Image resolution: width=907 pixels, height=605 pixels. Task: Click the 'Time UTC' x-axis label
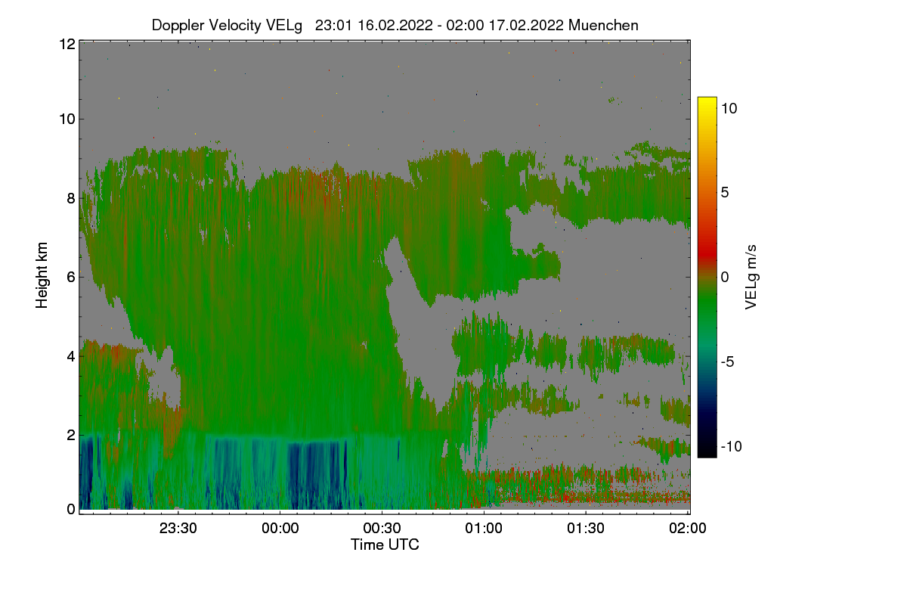click(385, 544)
